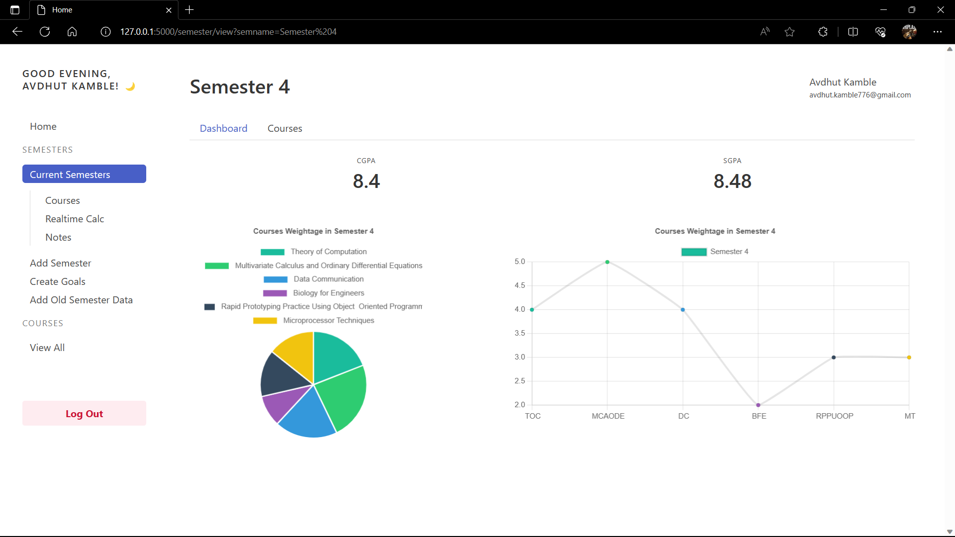
Task: Open the browser profile avatar
Action: point(910,31)
